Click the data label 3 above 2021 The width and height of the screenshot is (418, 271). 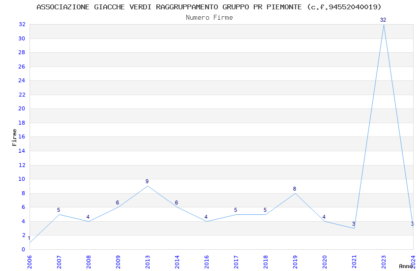(354, 224)
